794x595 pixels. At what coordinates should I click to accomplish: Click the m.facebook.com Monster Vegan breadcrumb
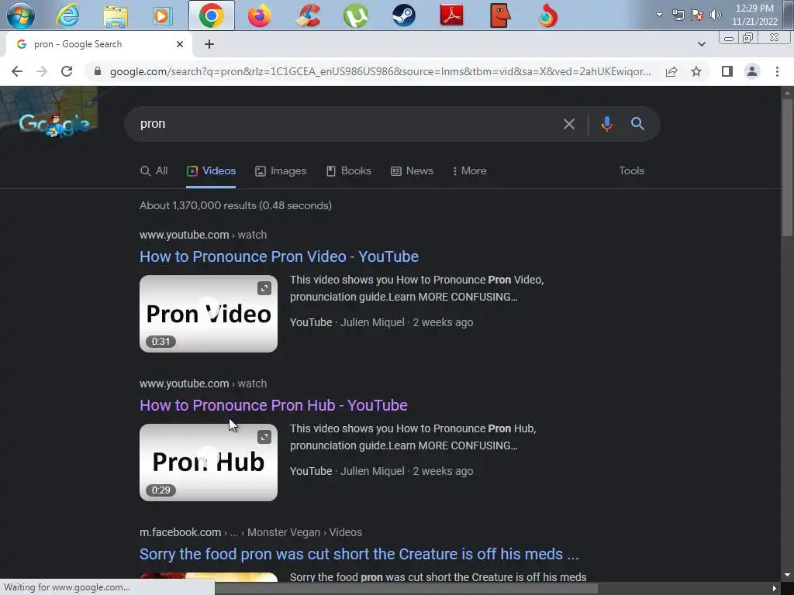click(x=250, y=532)
